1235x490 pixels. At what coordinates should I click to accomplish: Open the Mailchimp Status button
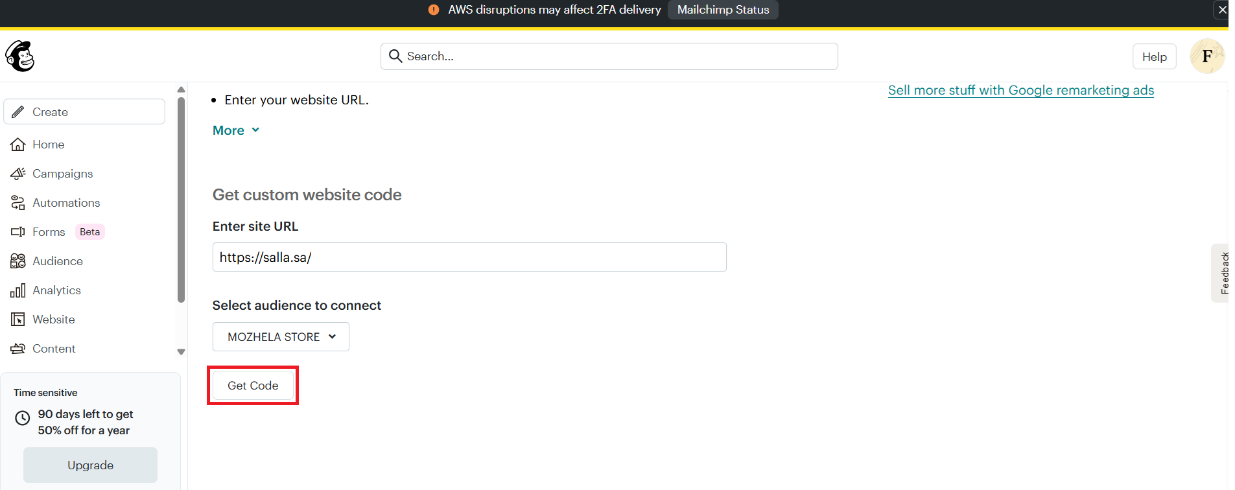(723, 10)
